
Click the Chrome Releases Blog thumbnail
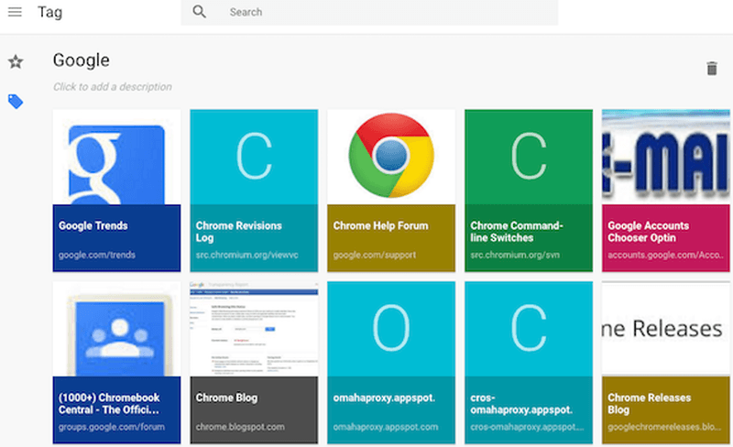coord(666,328)
